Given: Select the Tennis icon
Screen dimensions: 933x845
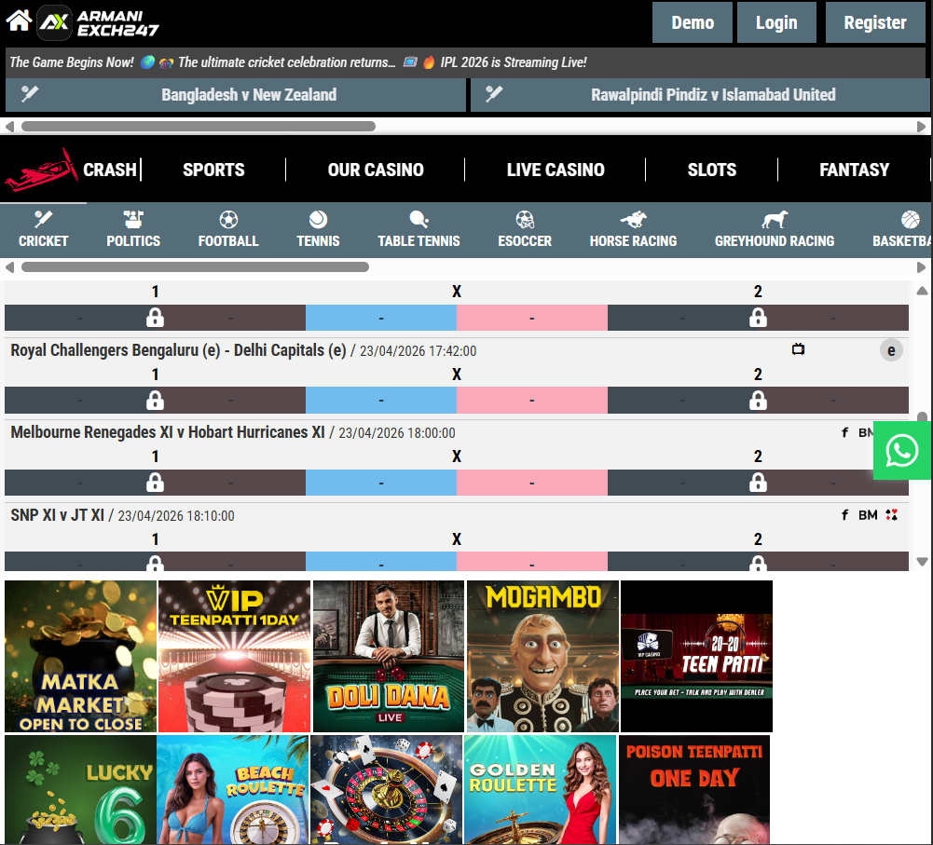Looking at the screenshot, I should [x=319, y=220].
